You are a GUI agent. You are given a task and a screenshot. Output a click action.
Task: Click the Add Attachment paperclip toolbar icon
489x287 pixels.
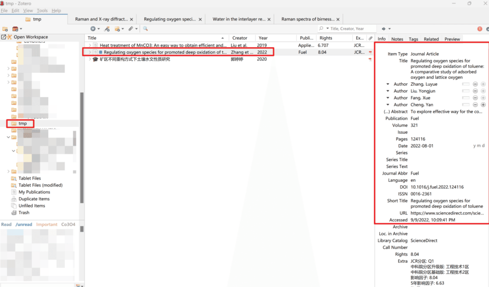131,29
